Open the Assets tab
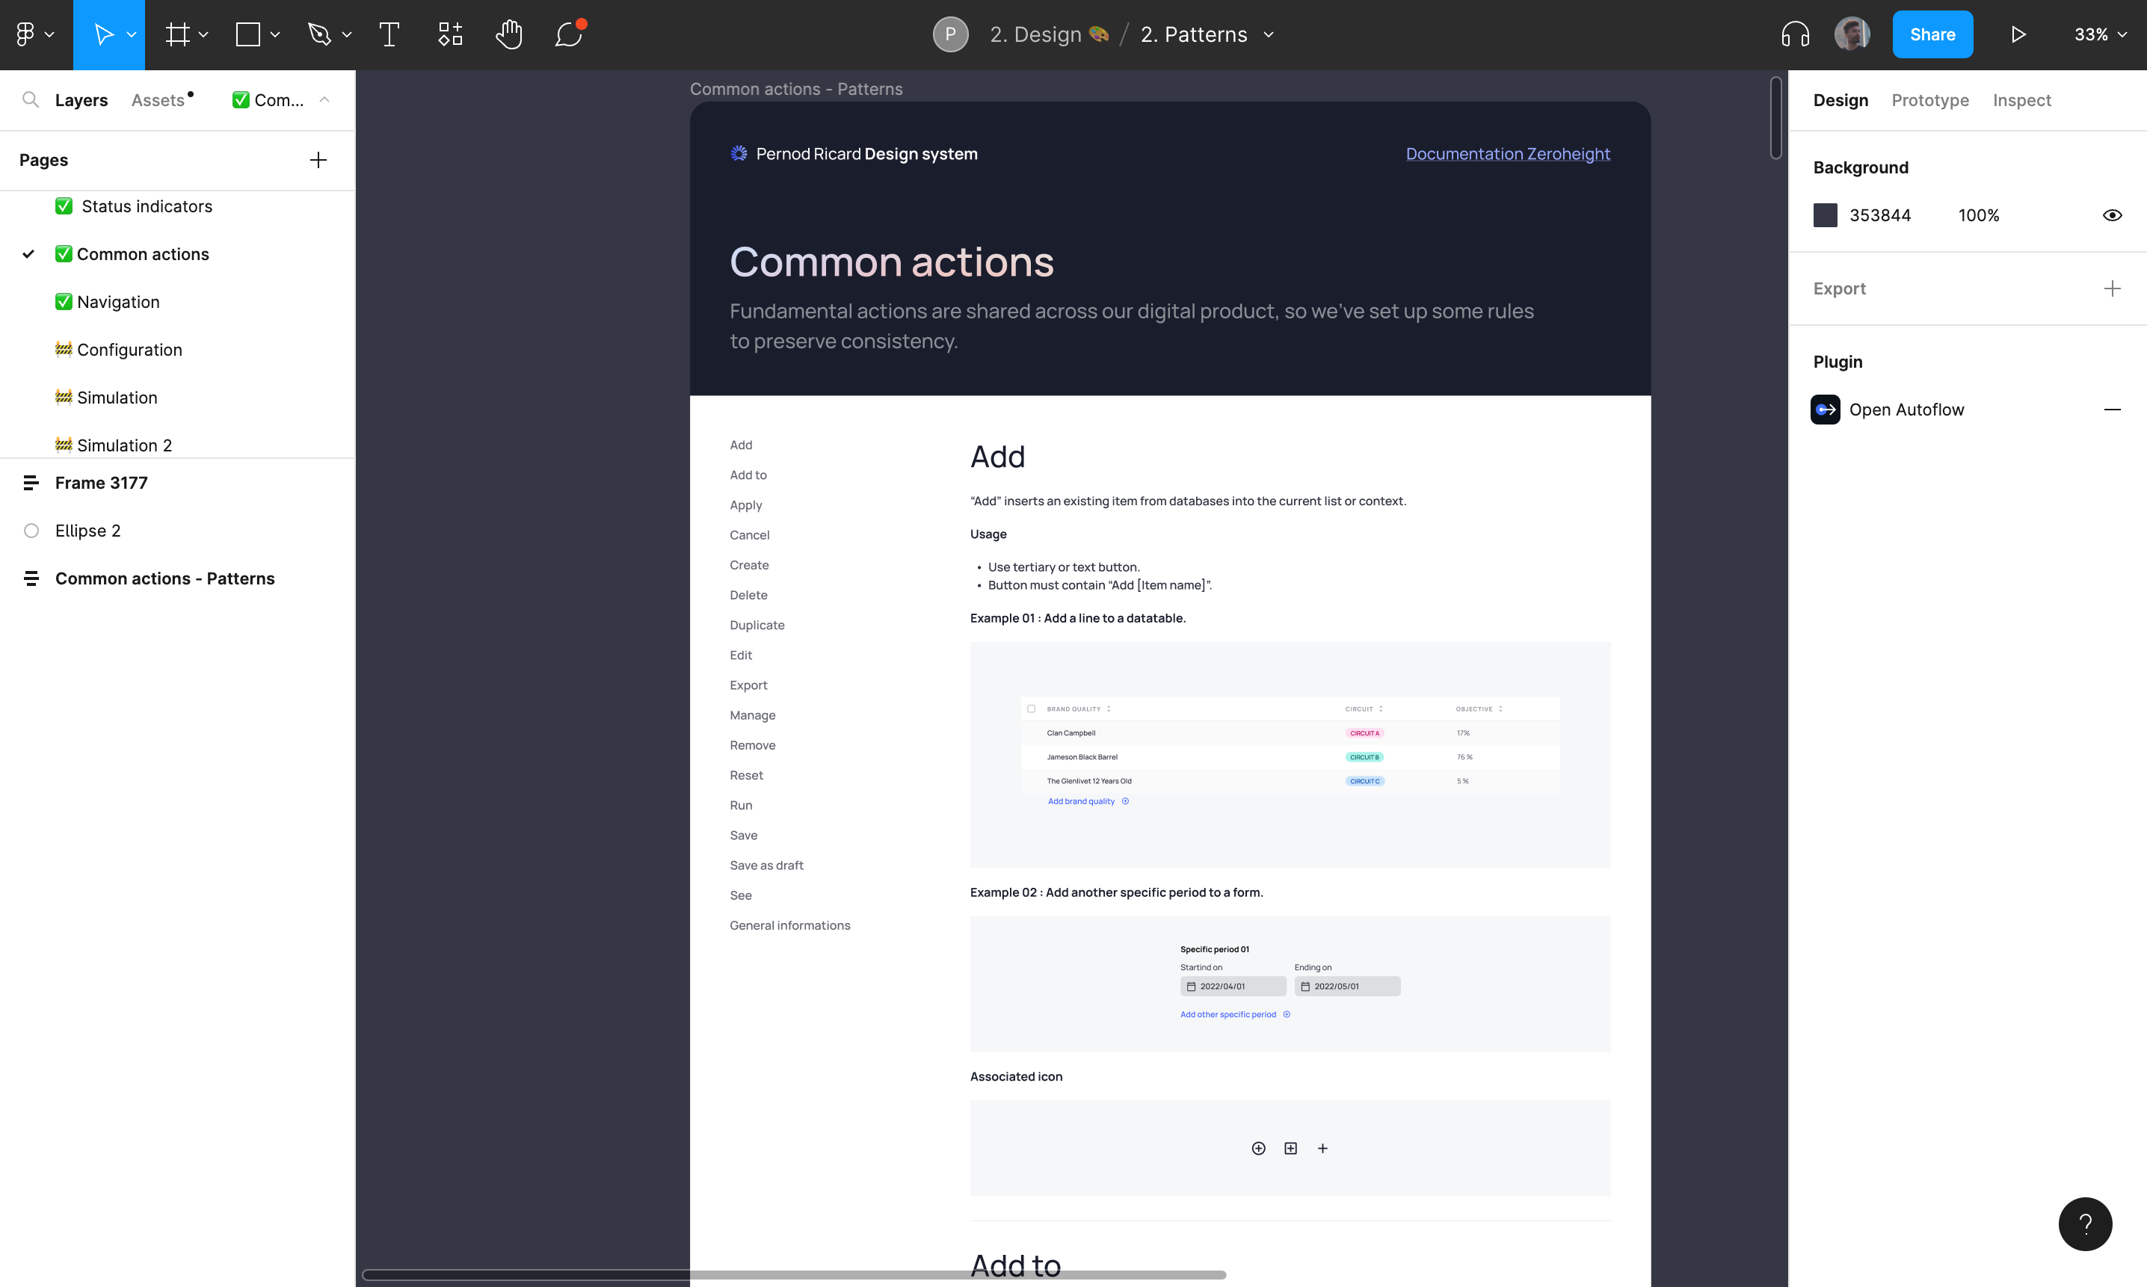This screenshot has width=2147, height=1287. coord(158,99)
